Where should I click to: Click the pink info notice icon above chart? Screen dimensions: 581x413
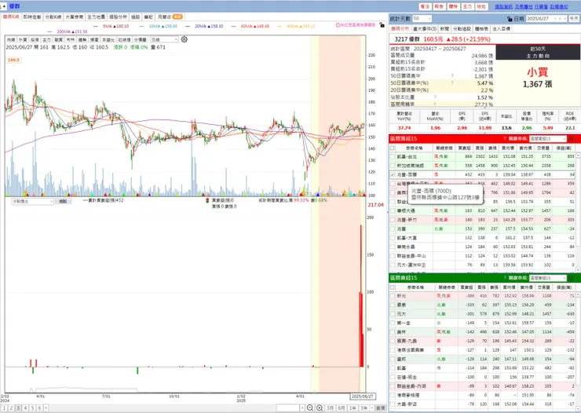click(x=338, y=25)
